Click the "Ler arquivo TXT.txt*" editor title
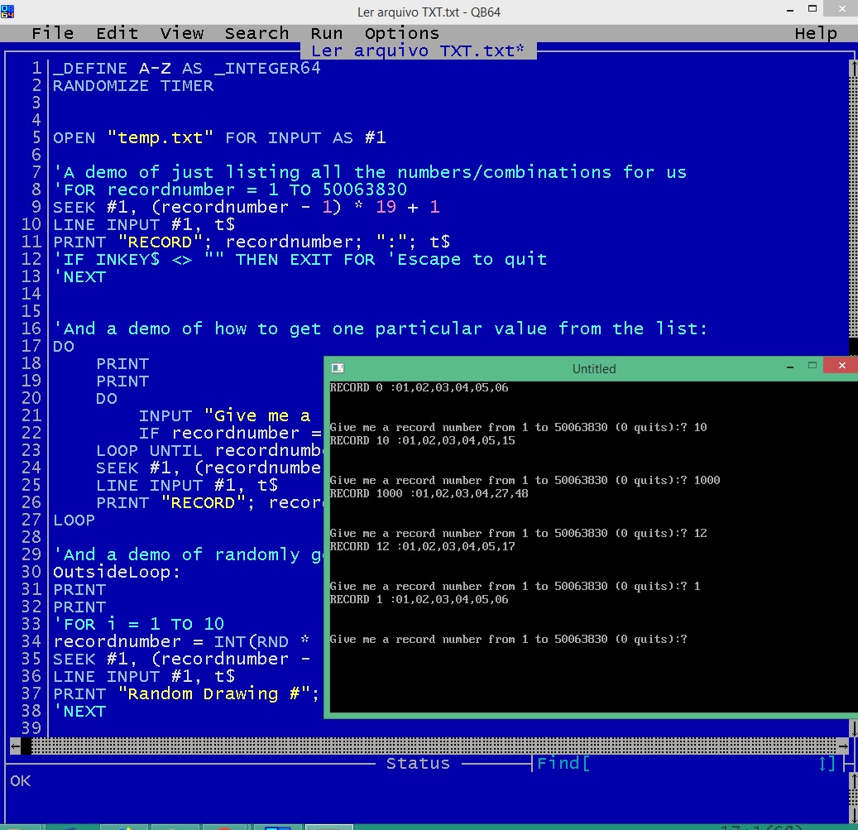Screen dimensions: 858x830 (x=418, y=50)
